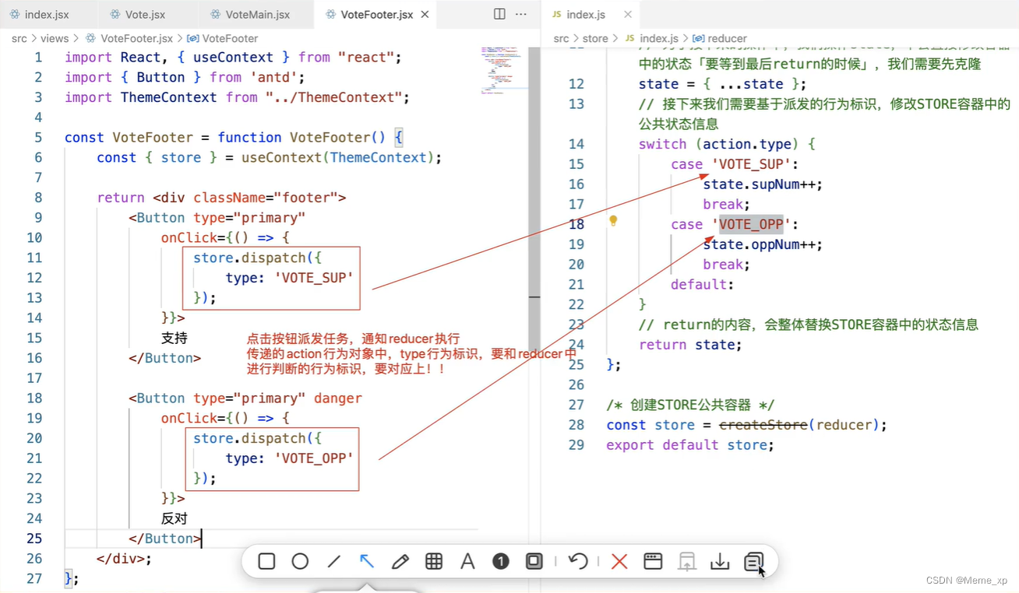
Task: Select the numbered step marker tool
Action: tap(501, 561)
